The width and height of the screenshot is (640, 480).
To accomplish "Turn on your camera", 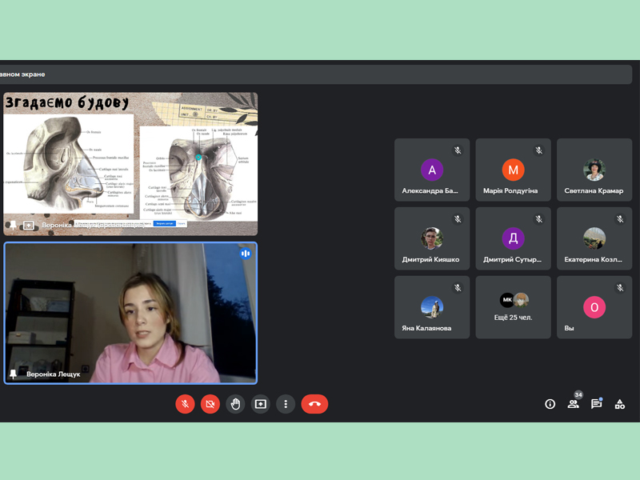I will (210, 404).
